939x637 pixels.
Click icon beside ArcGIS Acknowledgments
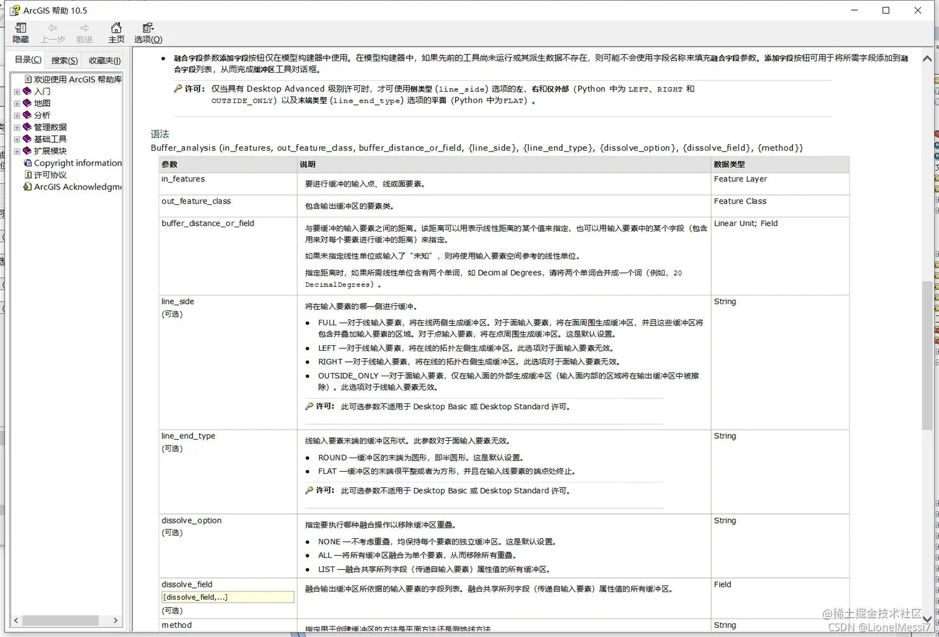(x=28, y=186)
